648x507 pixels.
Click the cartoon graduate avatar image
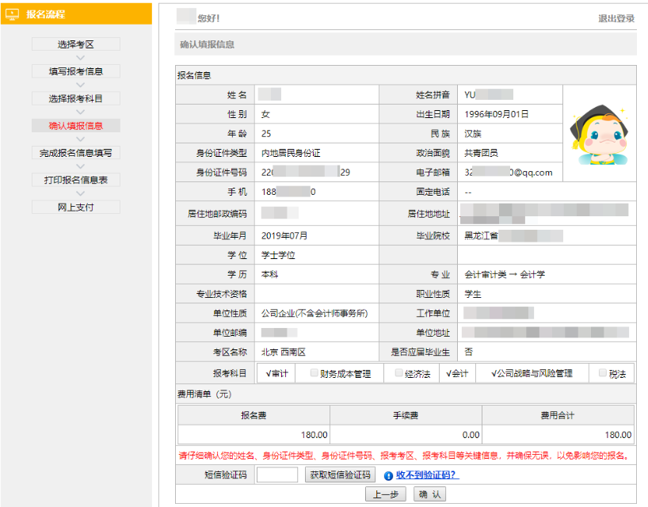tap(598, 136)
